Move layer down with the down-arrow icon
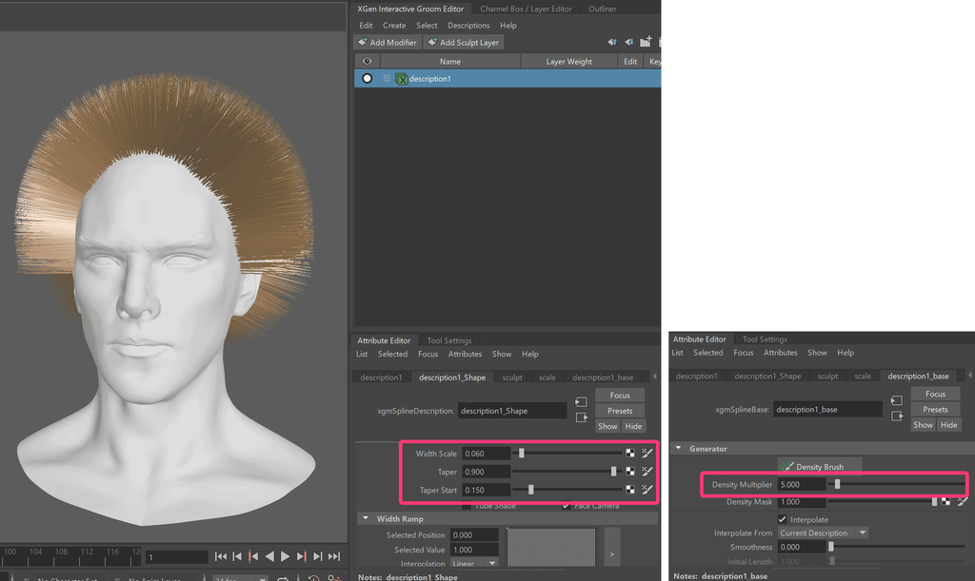Viewport: 975px width, 581px height. (x=628, y=43)
